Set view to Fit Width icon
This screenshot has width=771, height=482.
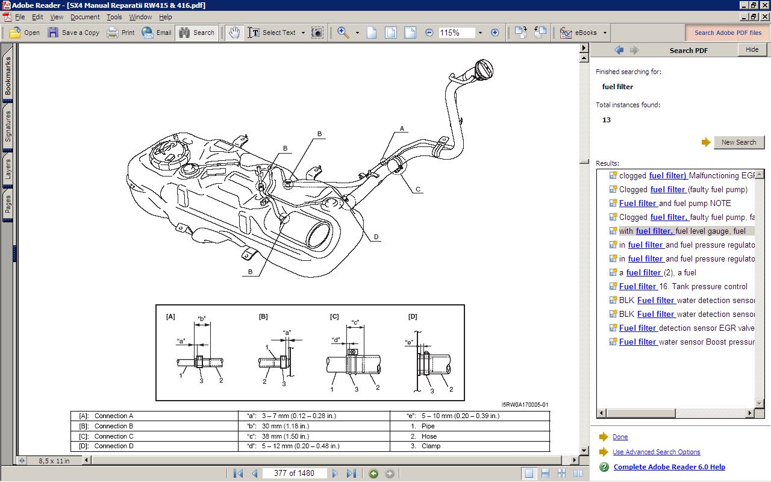click(x=410, y=33)
